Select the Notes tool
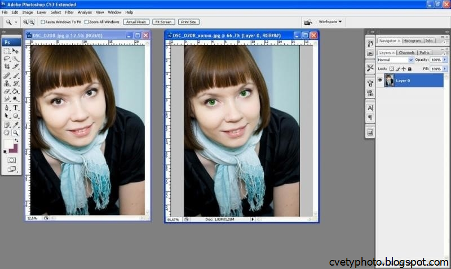The height and width of the screenshot is (269, 451). point(7,124)
